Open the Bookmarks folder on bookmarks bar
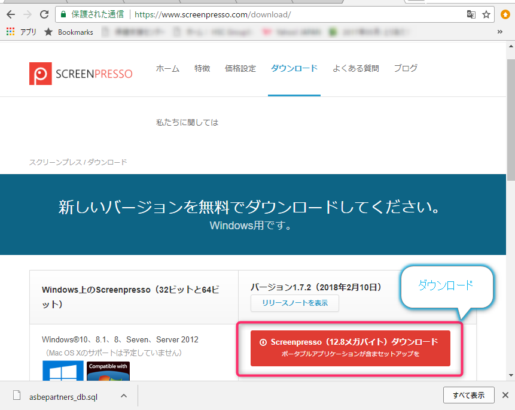Image resolution: width=515 pixels, height=410 pixels. (x=69, y=32)
